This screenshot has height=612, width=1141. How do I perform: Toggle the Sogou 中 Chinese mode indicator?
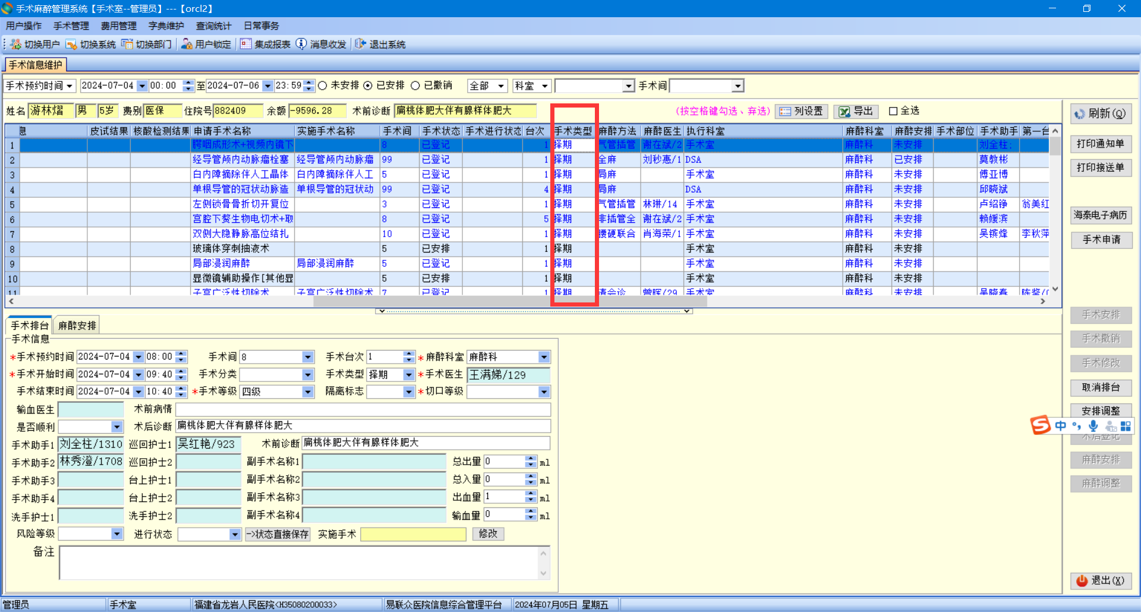tap(1061, 426)
